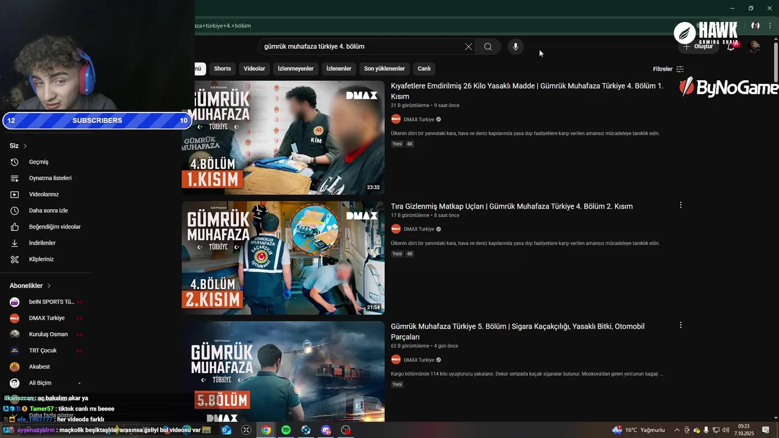Open Oynatma listeleri playlists
The image size is (779, 438).
point(50,178)
